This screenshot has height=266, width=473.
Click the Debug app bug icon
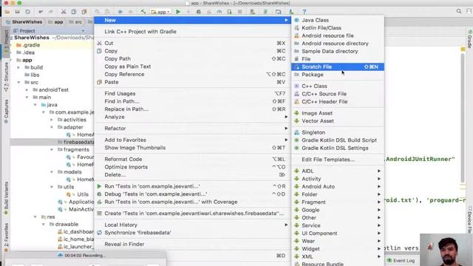(199, 12)
